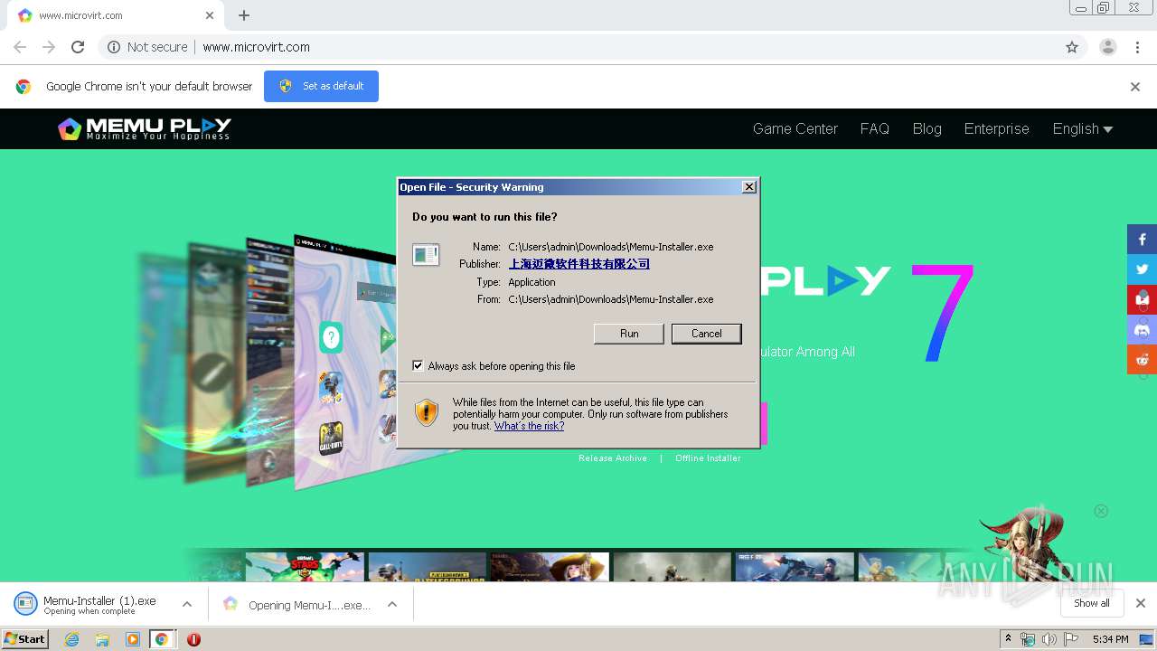
Task: Open the Game Center menu item
Action: 795,128
